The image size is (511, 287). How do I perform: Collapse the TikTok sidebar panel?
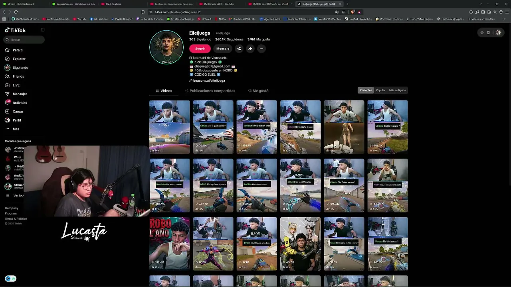[x=43, y=30]
